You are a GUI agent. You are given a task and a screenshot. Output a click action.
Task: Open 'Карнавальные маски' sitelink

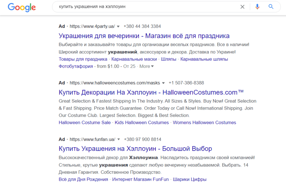click(134, 59)
